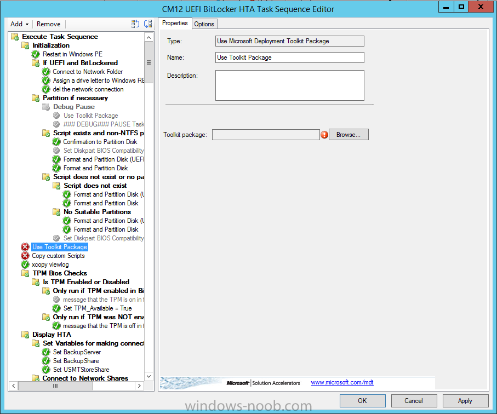Click the Type field showing Toolkit Package

290,41
